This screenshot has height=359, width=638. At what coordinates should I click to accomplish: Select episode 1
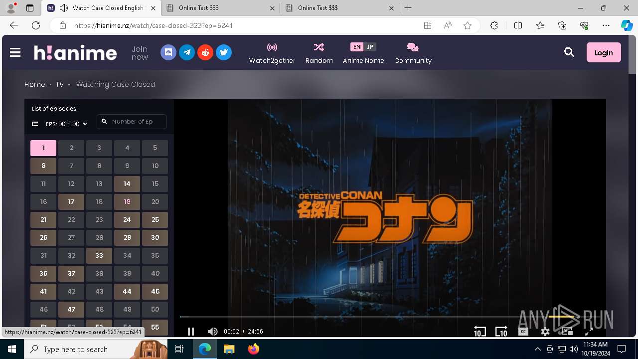[x=43, y=148]
